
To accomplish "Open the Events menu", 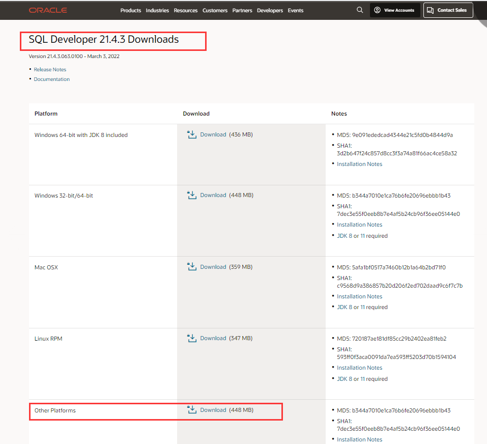I will tap(295, 10).
